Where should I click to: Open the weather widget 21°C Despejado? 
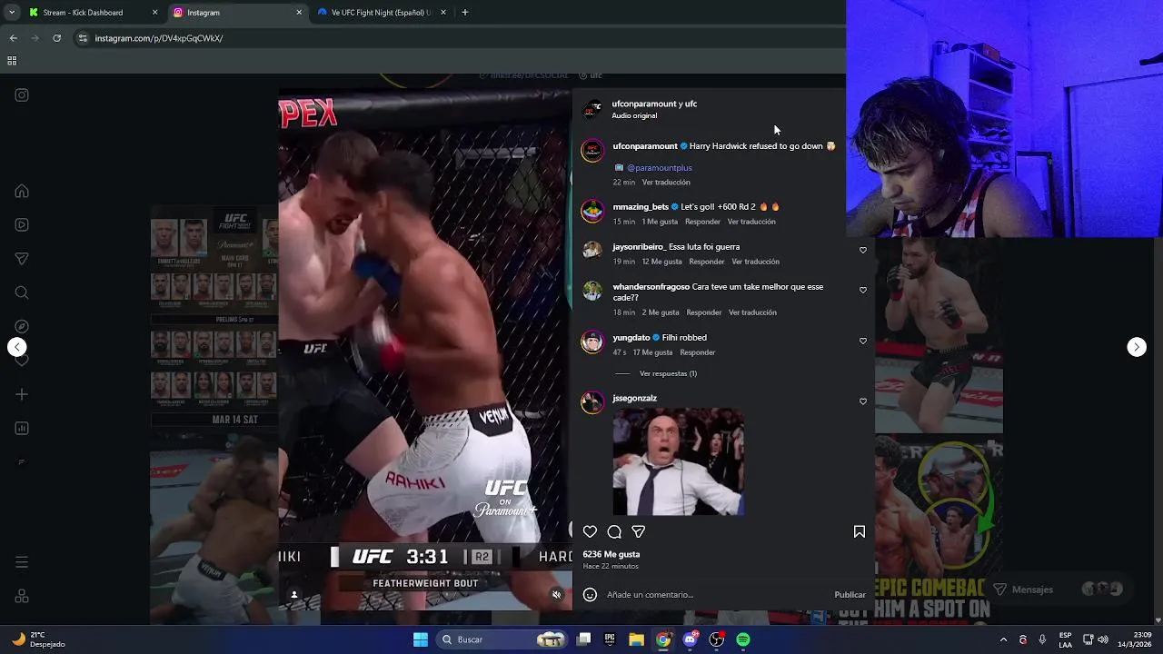(38, 639)
